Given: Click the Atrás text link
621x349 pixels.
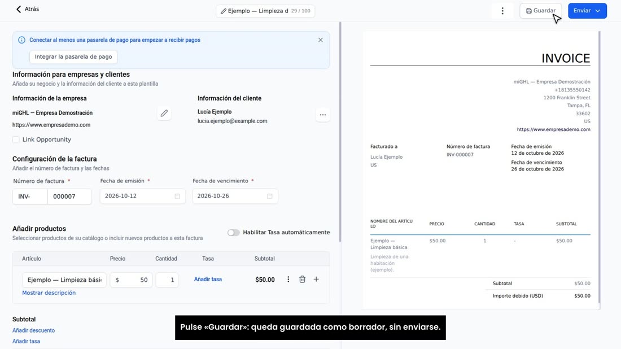Looking at the screenshot, I should click(x=32, y=9).
